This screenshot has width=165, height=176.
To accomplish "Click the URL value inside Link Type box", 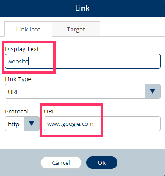I will (x=13, y=92).
